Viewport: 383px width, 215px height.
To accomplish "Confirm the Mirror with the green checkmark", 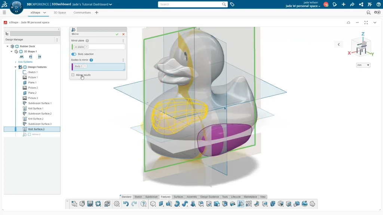I will [117, 34].
